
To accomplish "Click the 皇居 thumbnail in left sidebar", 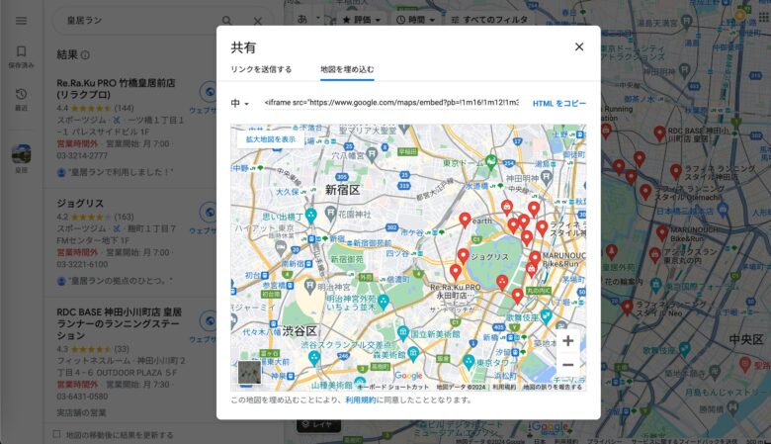I will click(21, 154).
